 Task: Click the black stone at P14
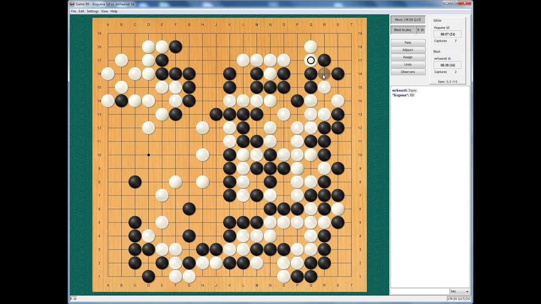297,101
